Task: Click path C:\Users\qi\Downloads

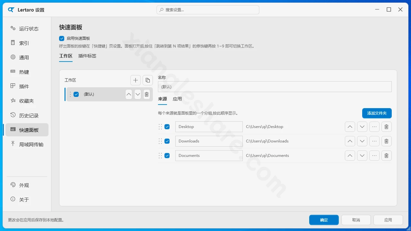Action: pyautogui.click(x=267, y=141)
